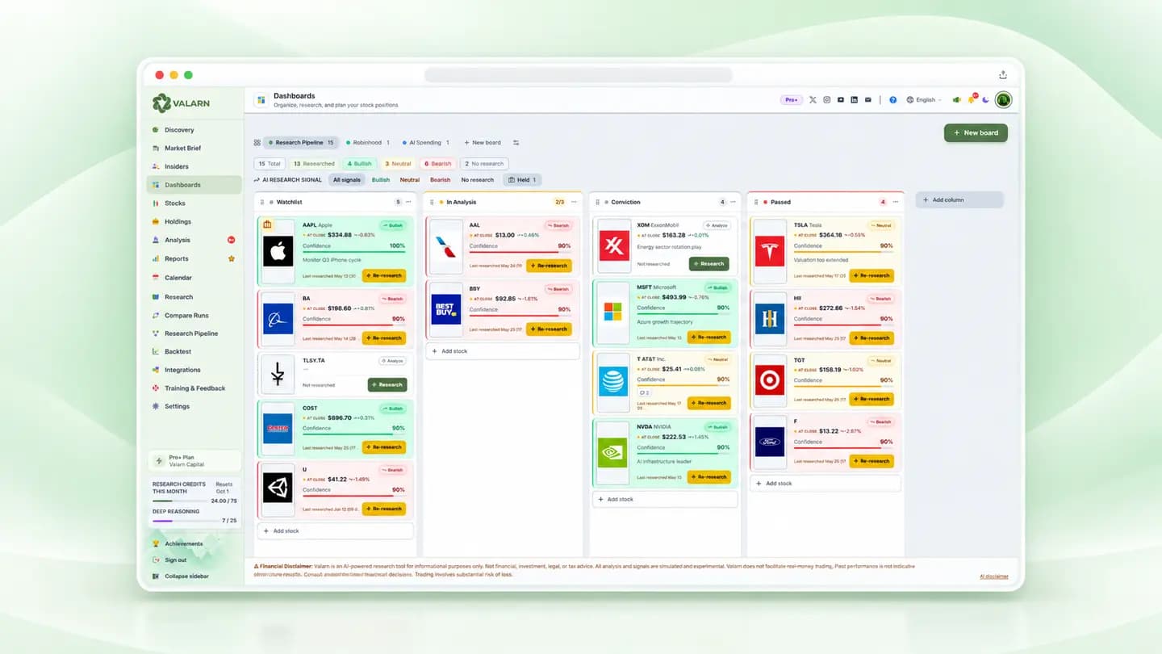Open the Passed column options menu
This screenshot has width=1162, height=654.
pyautogui.click(x=895, y=202)
